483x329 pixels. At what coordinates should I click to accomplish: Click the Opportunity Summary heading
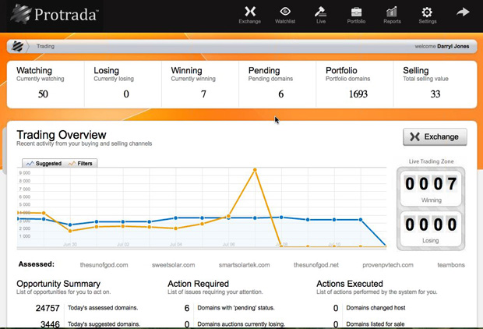(x=58, y=284)
